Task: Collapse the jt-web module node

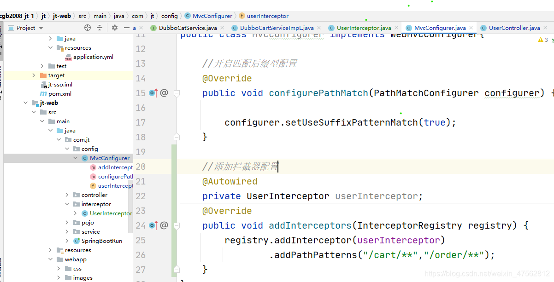Action: click(x=25, y=103)
